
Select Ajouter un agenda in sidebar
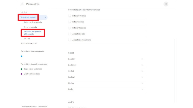[x=28, y=17]
